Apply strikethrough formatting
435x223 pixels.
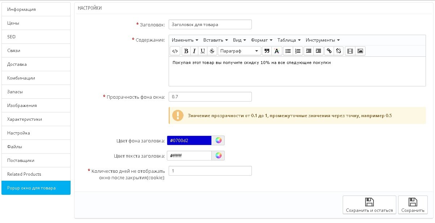click(x=212, y=51)
